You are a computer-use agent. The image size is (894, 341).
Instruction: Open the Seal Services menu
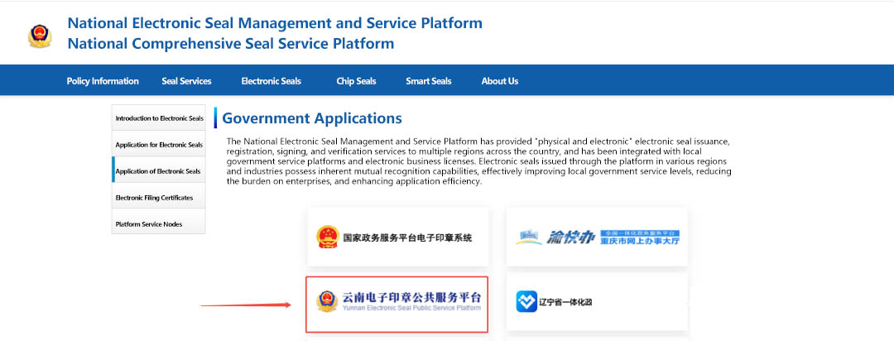186,81
